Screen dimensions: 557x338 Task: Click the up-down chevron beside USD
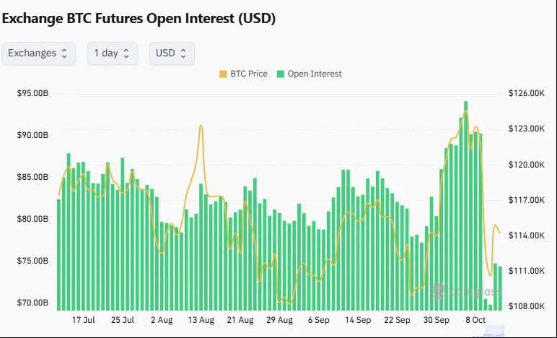point(183,53)
